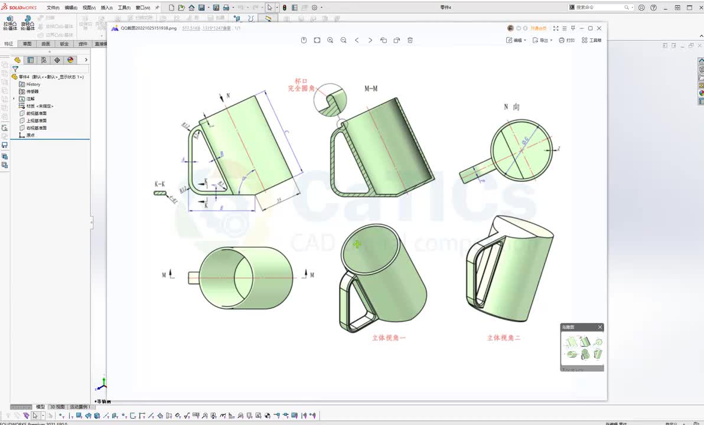The height and width of the screenshot is (425, 704).
Task: Open the ConfigurationManager tab icon
Action: pos(44,60)
